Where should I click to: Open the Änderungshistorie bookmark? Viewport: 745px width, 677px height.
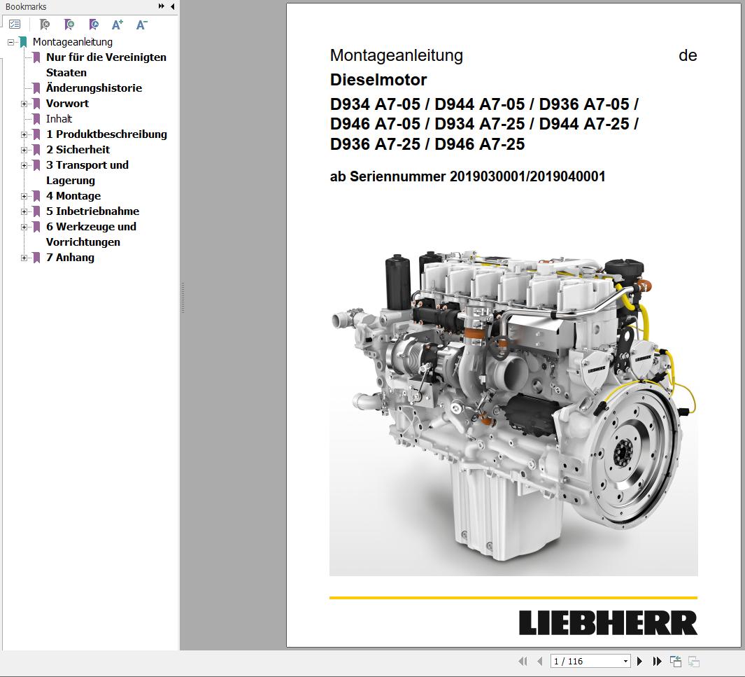[94, 88]
